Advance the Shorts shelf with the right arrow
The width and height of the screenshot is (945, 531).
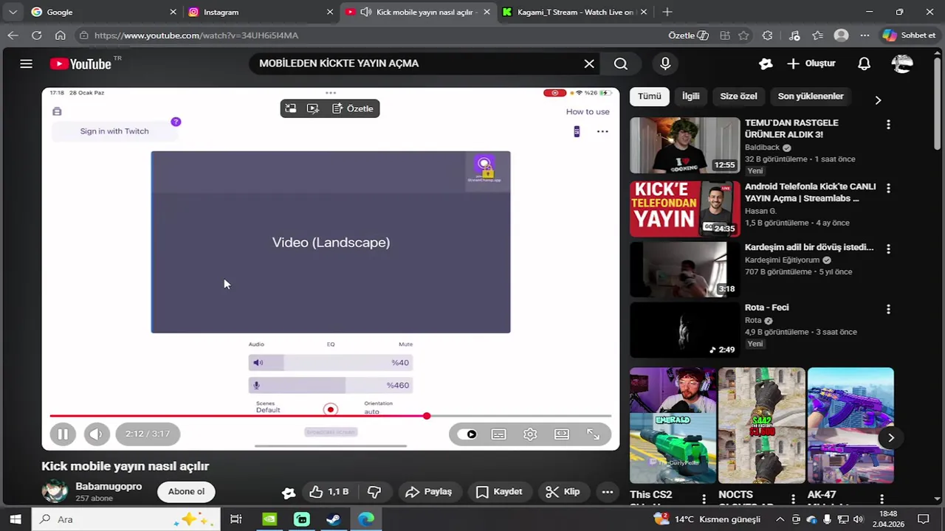891,437
